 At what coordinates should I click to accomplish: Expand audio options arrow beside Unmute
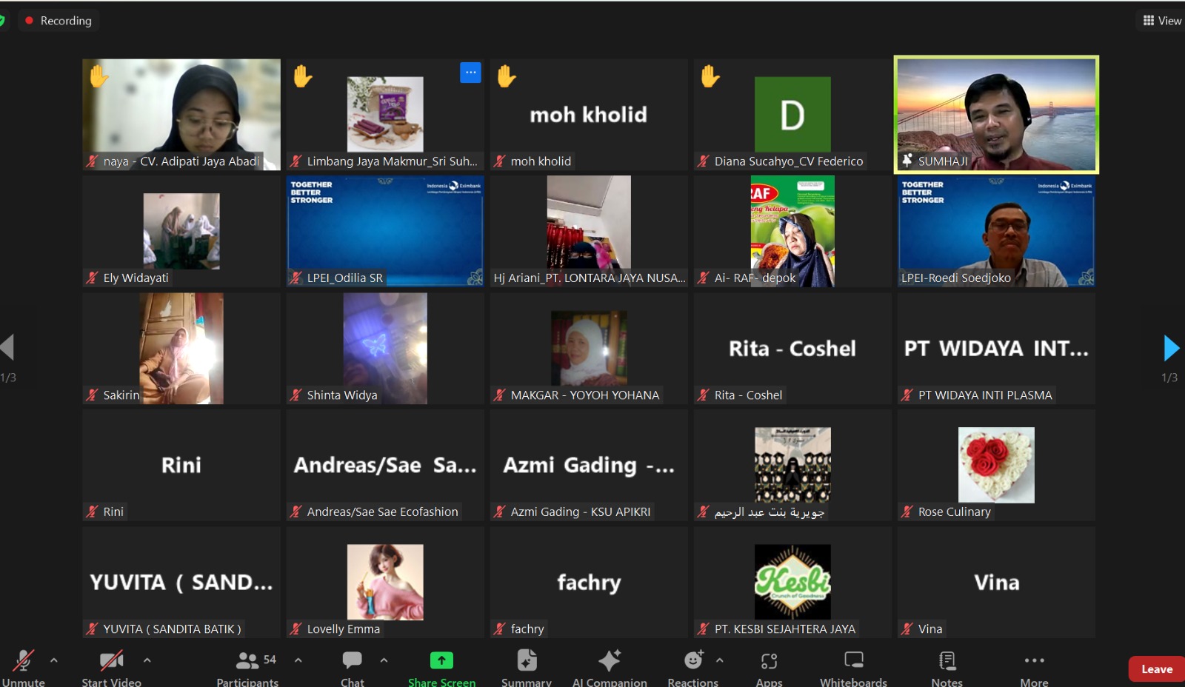click(54, 660)
